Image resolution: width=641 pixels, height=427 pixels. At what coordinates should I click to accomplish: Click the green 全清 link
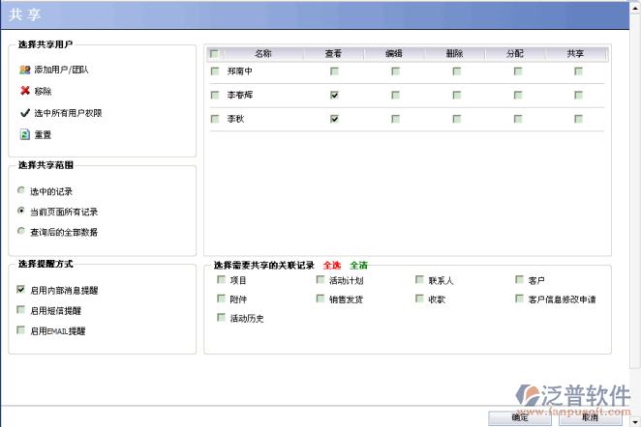[358, 265]
